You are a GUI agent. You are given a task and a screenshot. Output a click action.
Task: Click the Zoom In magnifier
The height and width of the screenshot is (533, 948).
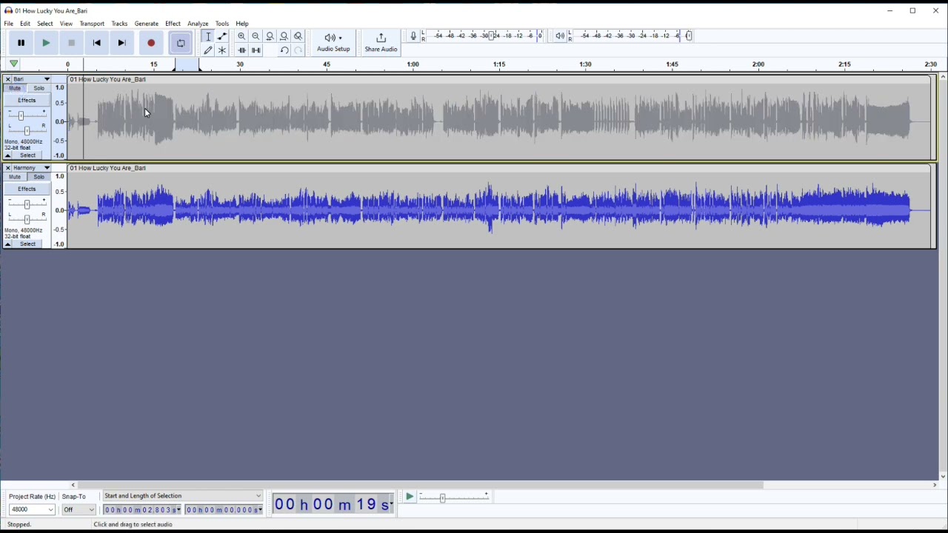click(242, 36)
